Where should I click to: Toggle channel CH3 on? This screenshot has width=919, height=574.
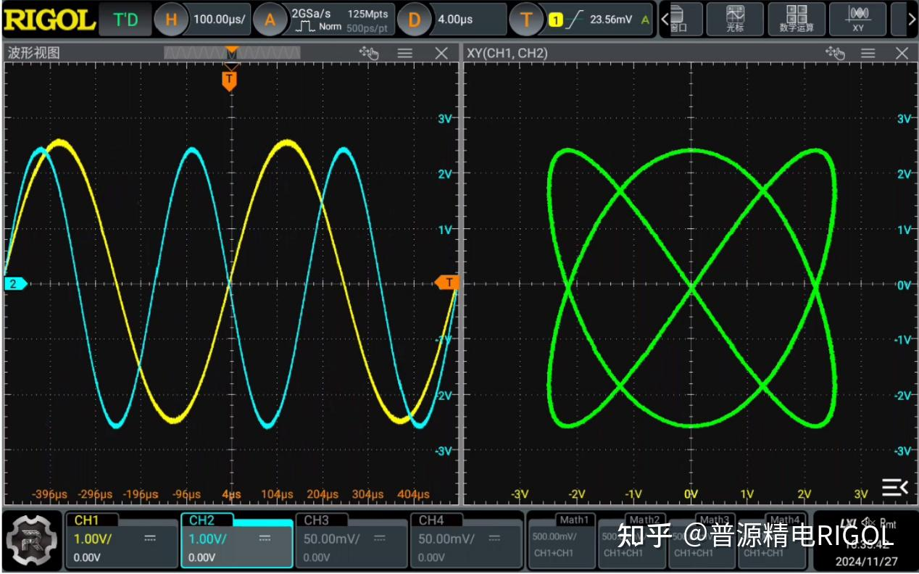(349, 540)
